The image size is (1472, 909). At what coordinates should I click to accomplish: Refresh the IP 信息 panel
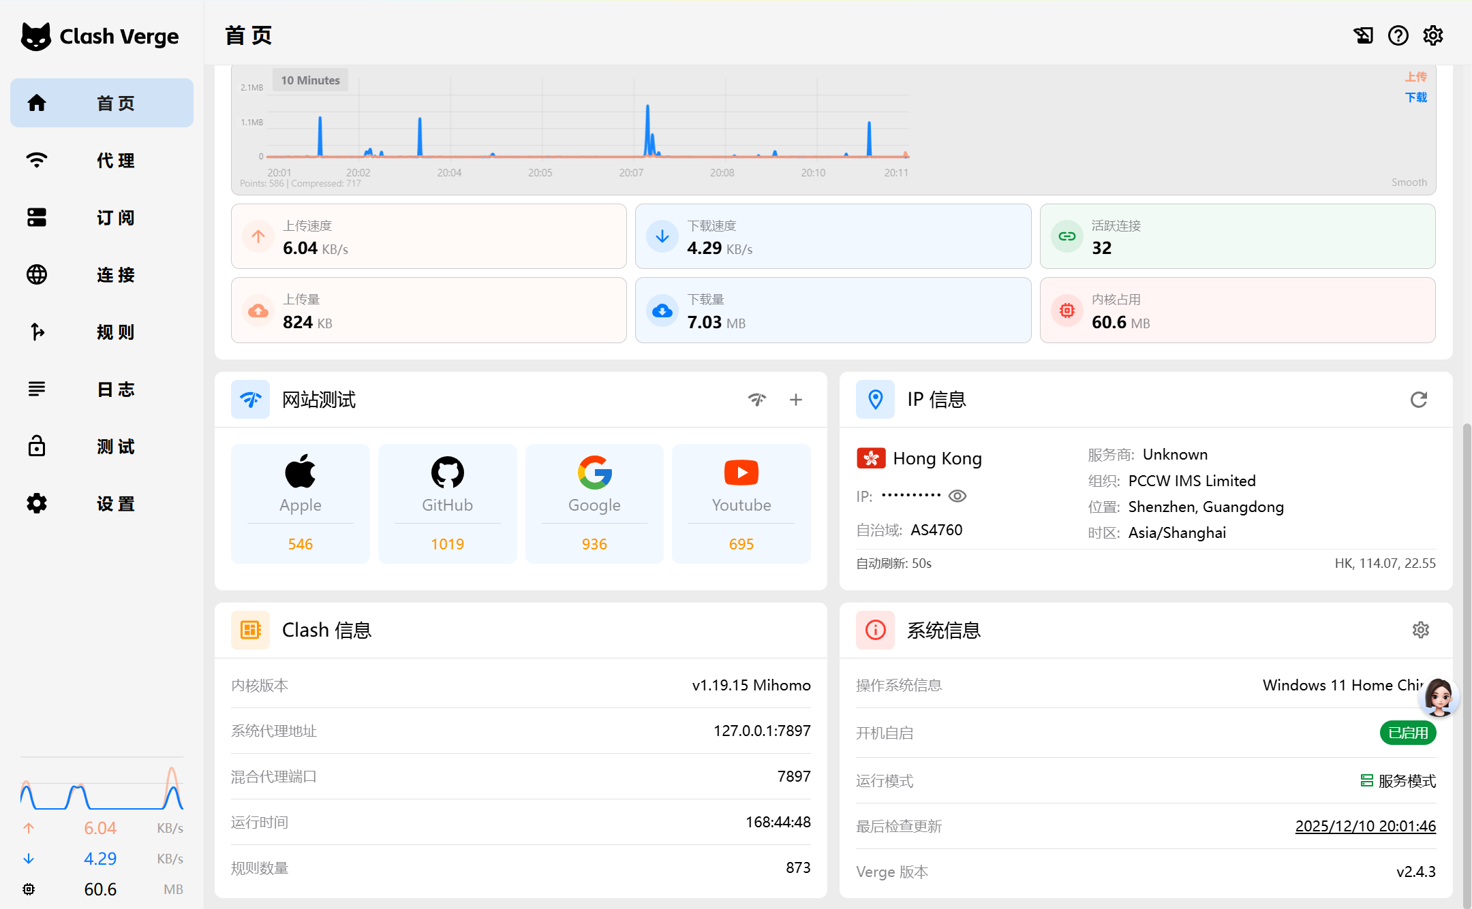pos(1418,400)
